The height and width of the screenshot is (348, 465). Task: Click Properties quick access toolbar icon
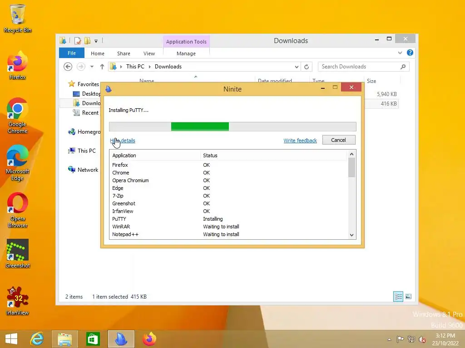(78, 40)
